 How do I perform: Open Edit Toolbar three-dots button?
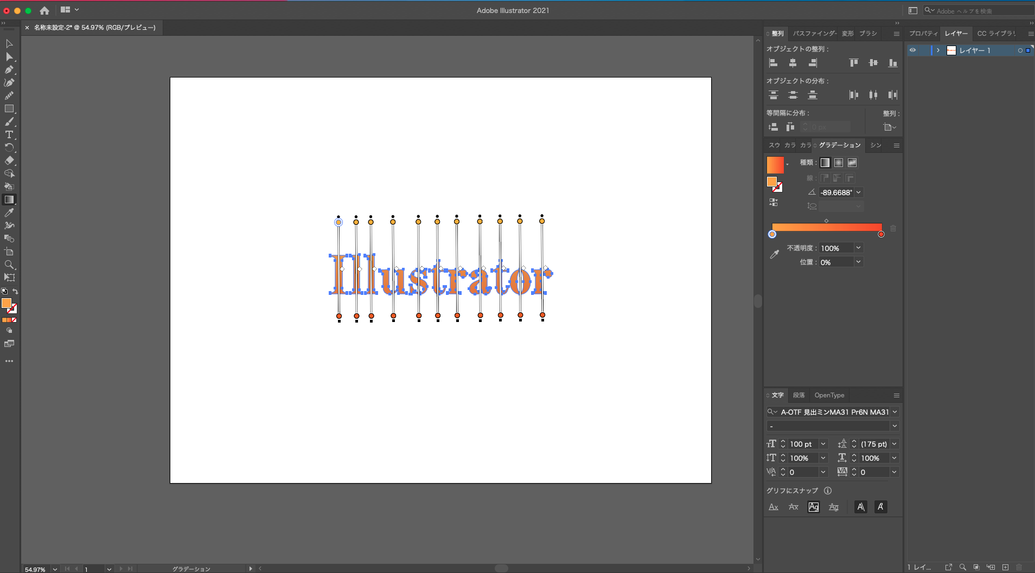9,361
